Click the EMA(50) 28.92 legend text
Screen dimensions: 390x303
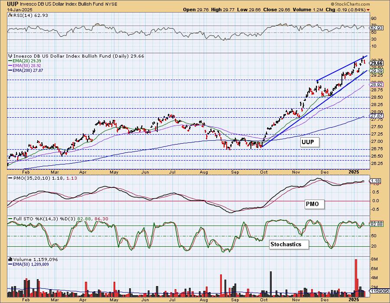click(x=27, y=65)
